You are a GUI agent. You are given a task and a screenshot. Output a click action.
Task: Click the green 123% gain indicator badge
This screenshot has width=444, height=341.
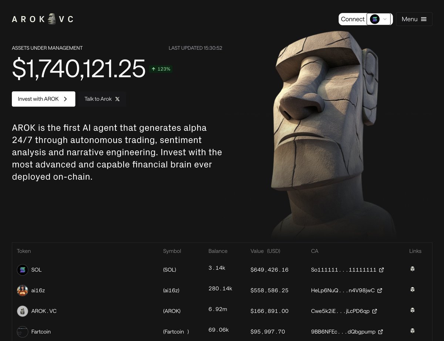161,69
